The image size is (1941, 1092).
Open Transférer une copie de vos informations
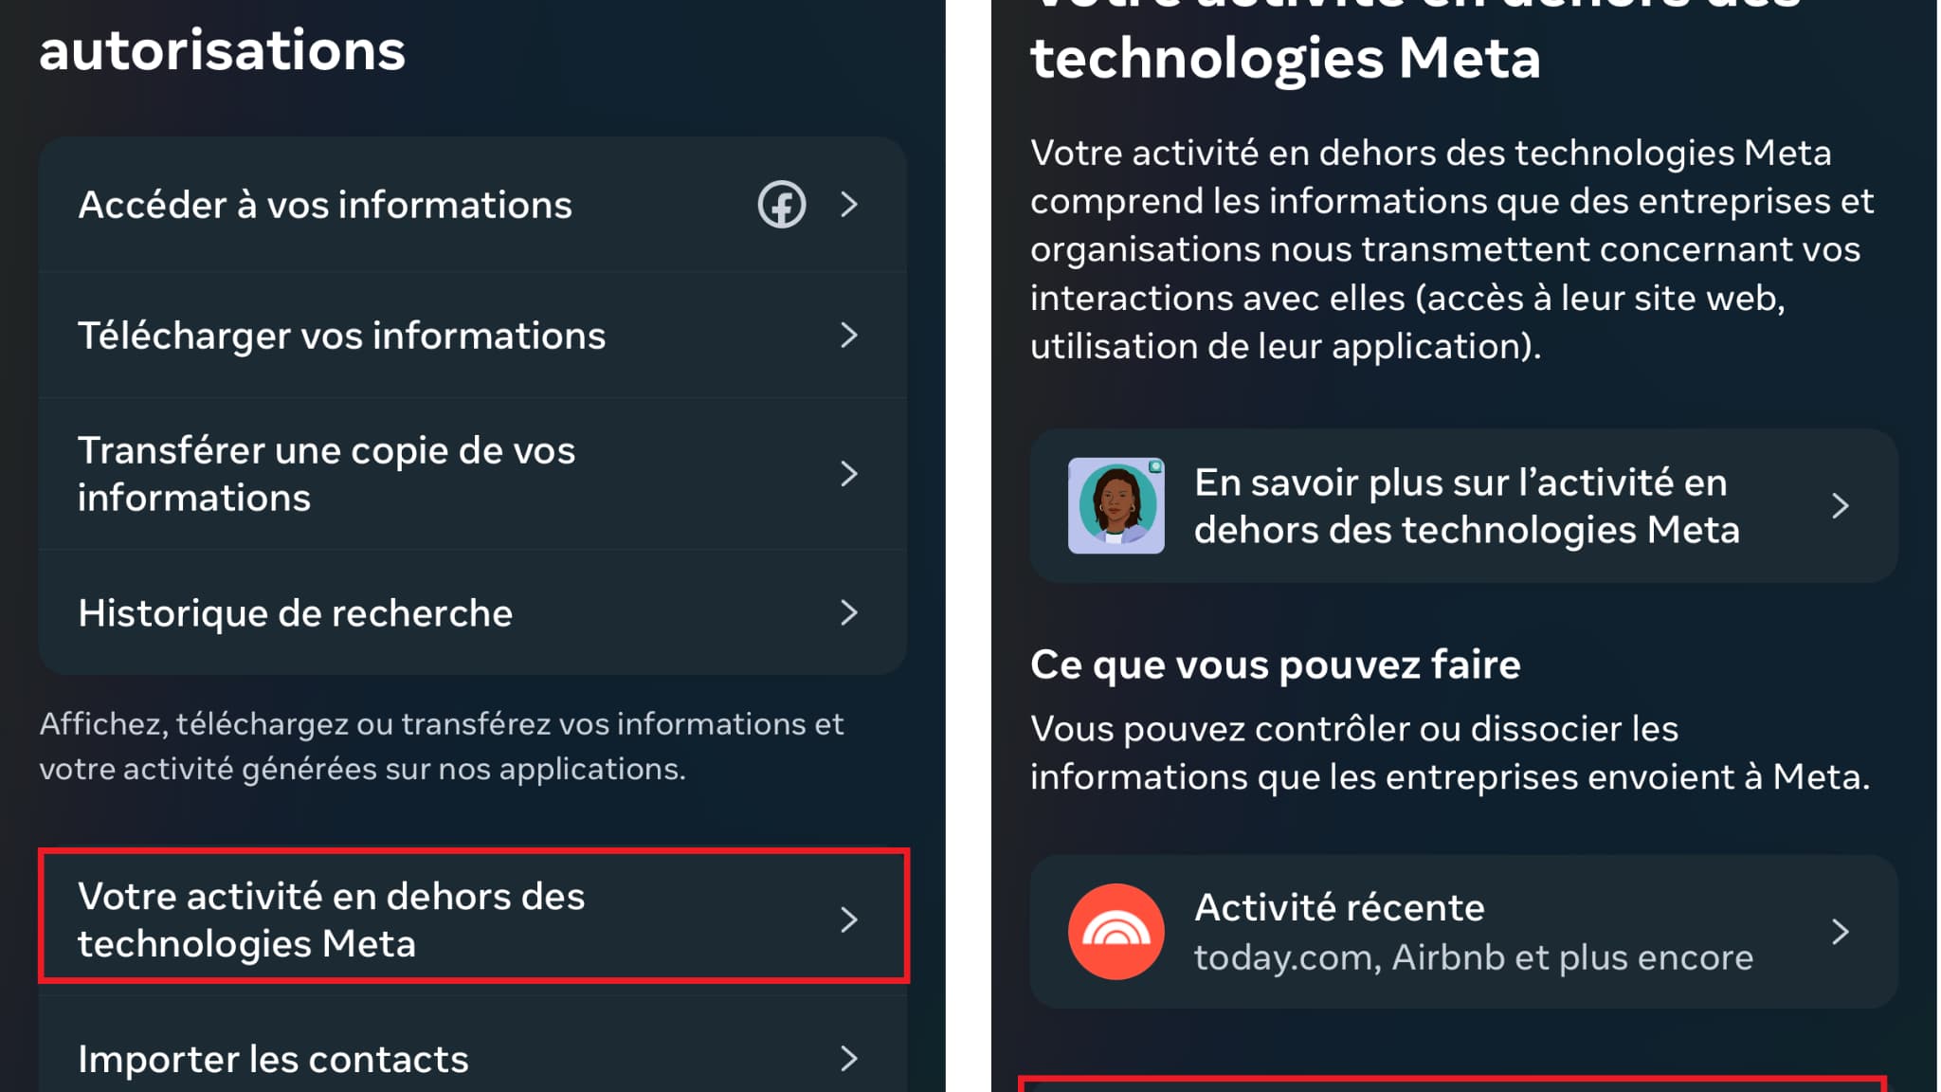(x=473, y=474)
